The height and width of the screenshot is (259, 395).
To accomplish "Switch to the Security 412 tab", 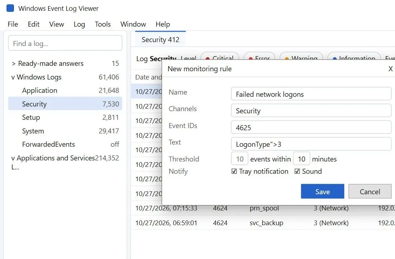I will [x=161, y=40].
